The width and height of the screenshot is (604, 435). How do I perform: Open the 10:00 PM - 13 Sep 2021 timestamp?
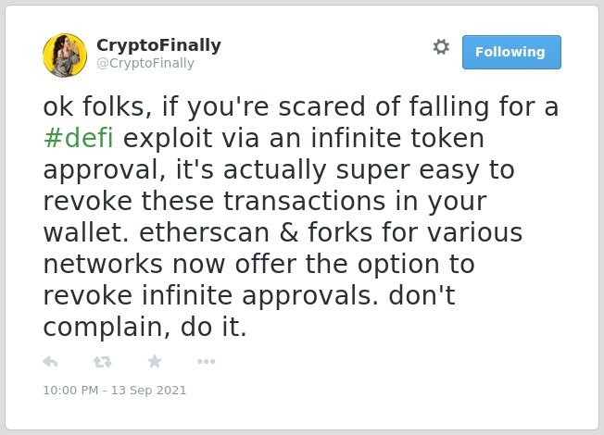coord(114,390)
